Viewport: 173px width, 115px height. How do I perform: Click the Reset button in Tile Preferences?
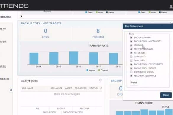pos(134,83)
